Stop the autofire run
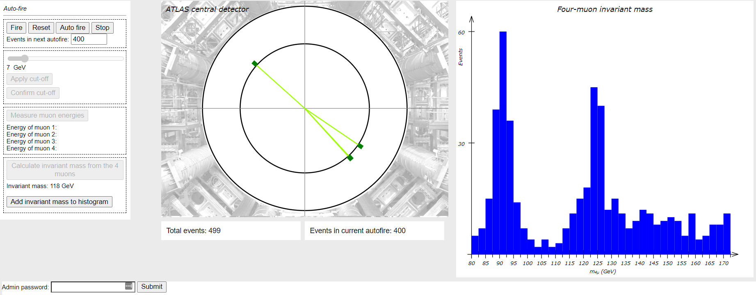 [x=102, y=28]
